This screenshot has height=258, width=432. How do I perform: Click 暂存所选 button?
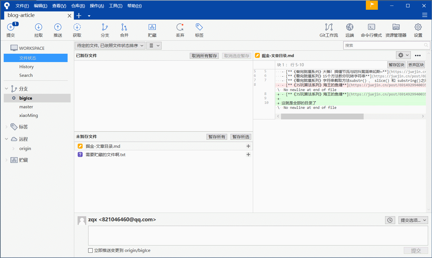coord(241,137)
